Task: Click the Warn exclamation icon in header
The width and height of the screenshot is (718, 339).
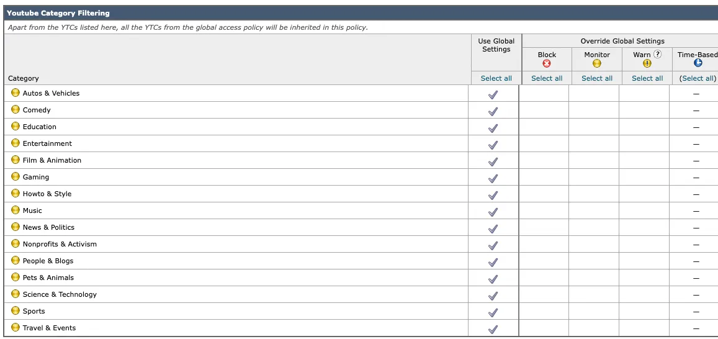Action: click(x=647, y=63)
